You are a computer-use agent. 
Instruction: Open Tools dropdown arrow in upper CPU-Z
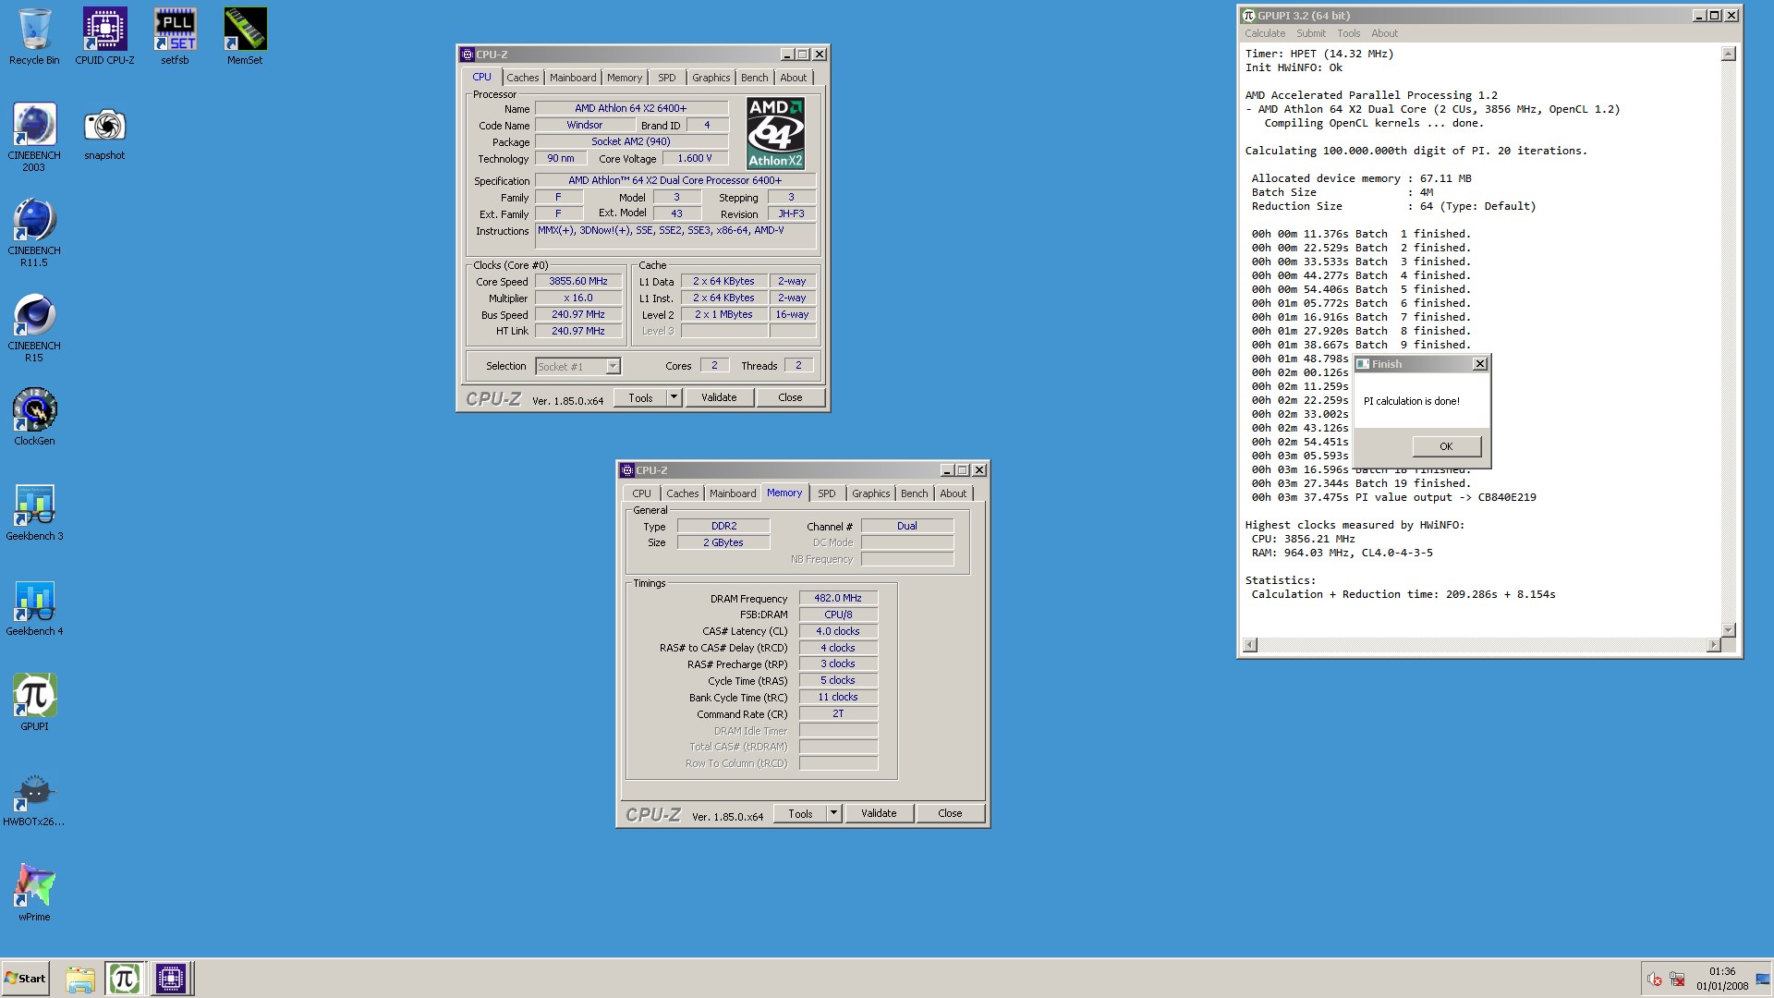coord(674,397)
